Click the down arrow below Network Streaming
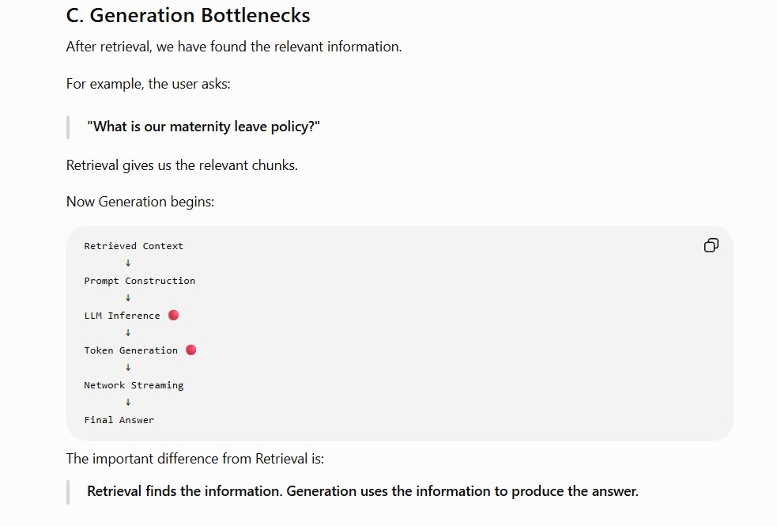 (128, 402)
